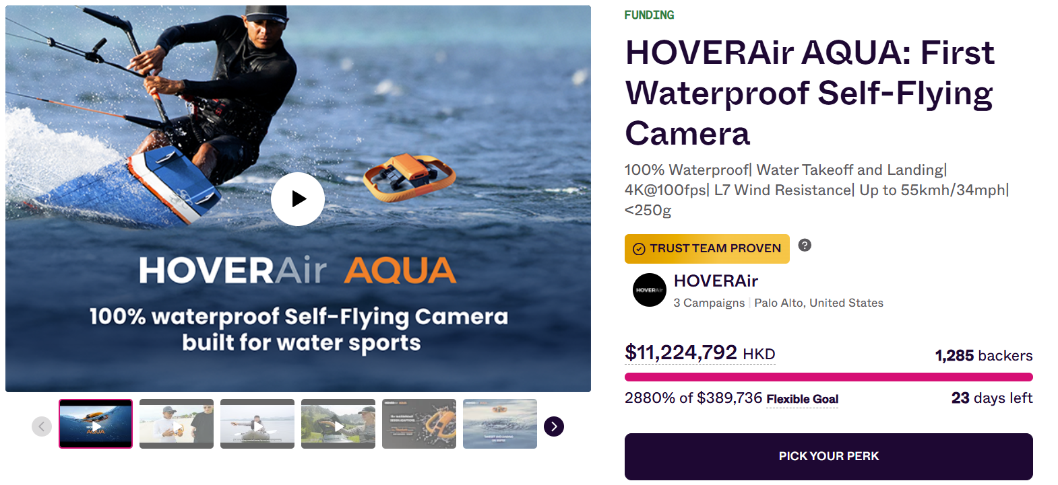
Task: Select the fifth thumbnail with orange drone
Action: click(x=419, y=424)
